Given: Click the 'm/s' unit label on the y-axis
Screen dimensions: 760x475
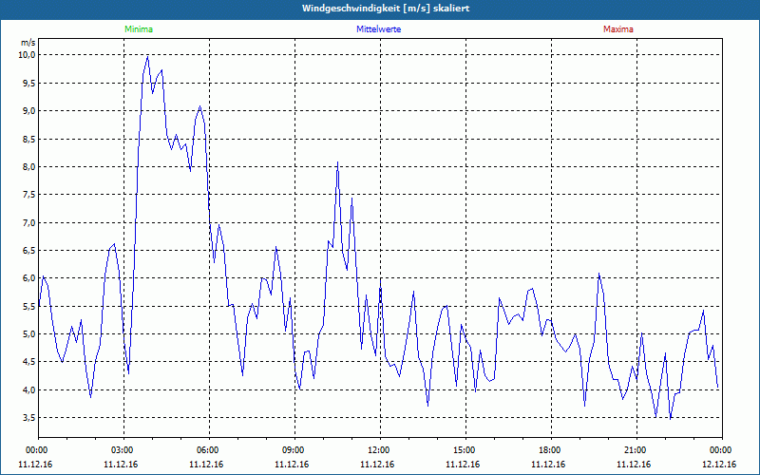Looking at the screenshot, I should 28,43.
